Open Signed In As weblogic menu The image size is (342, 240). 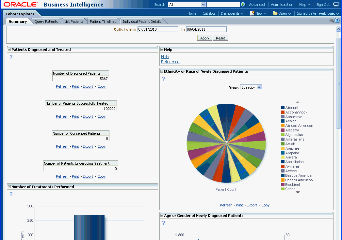point(318,13)
